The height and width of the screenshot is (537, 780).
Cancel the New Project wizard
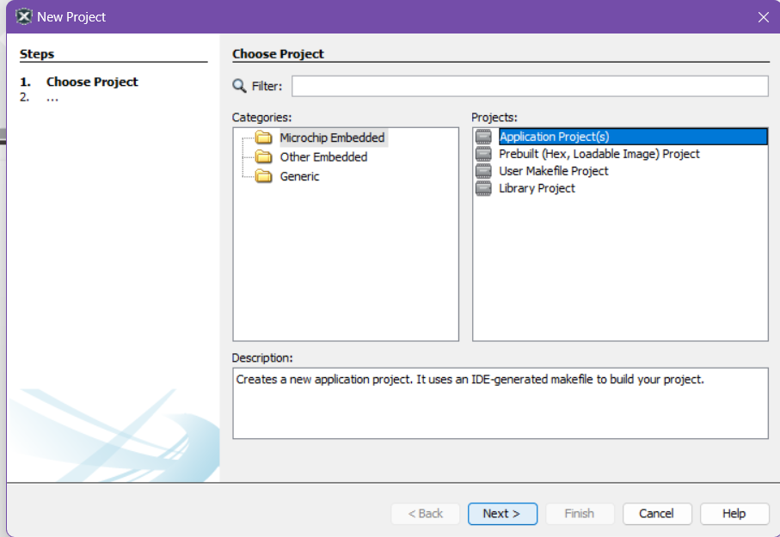pyautogui.click(x=656, y=514)
